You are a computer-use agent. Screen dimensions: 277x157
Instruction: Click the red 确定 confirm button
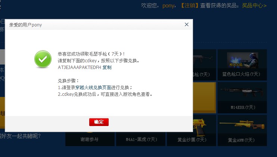(x=99, y=122)
